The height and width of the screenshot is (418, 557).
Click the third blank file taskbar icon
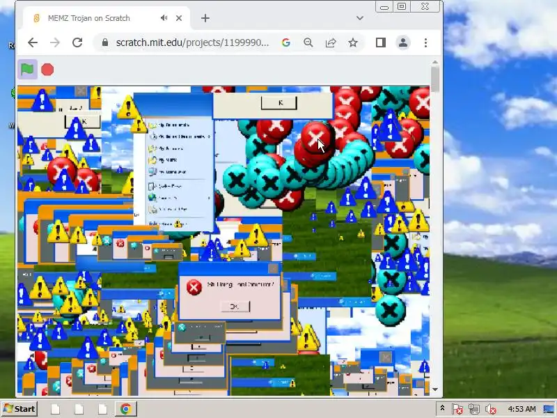tap(102, 409)
